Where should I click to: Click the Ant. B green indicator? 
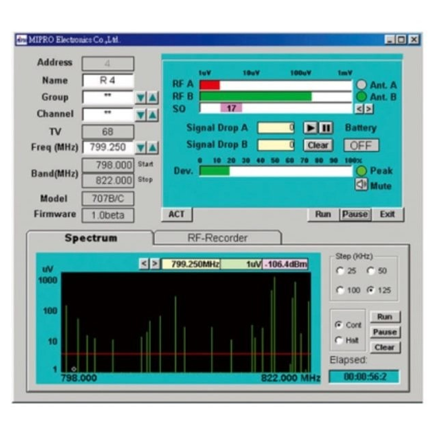(362, 97)
